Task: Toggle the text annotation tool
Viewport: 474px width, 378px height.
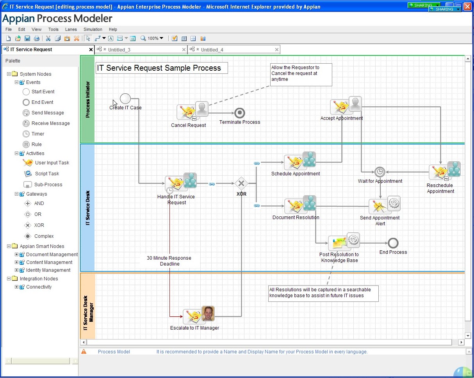Action: 110,38
